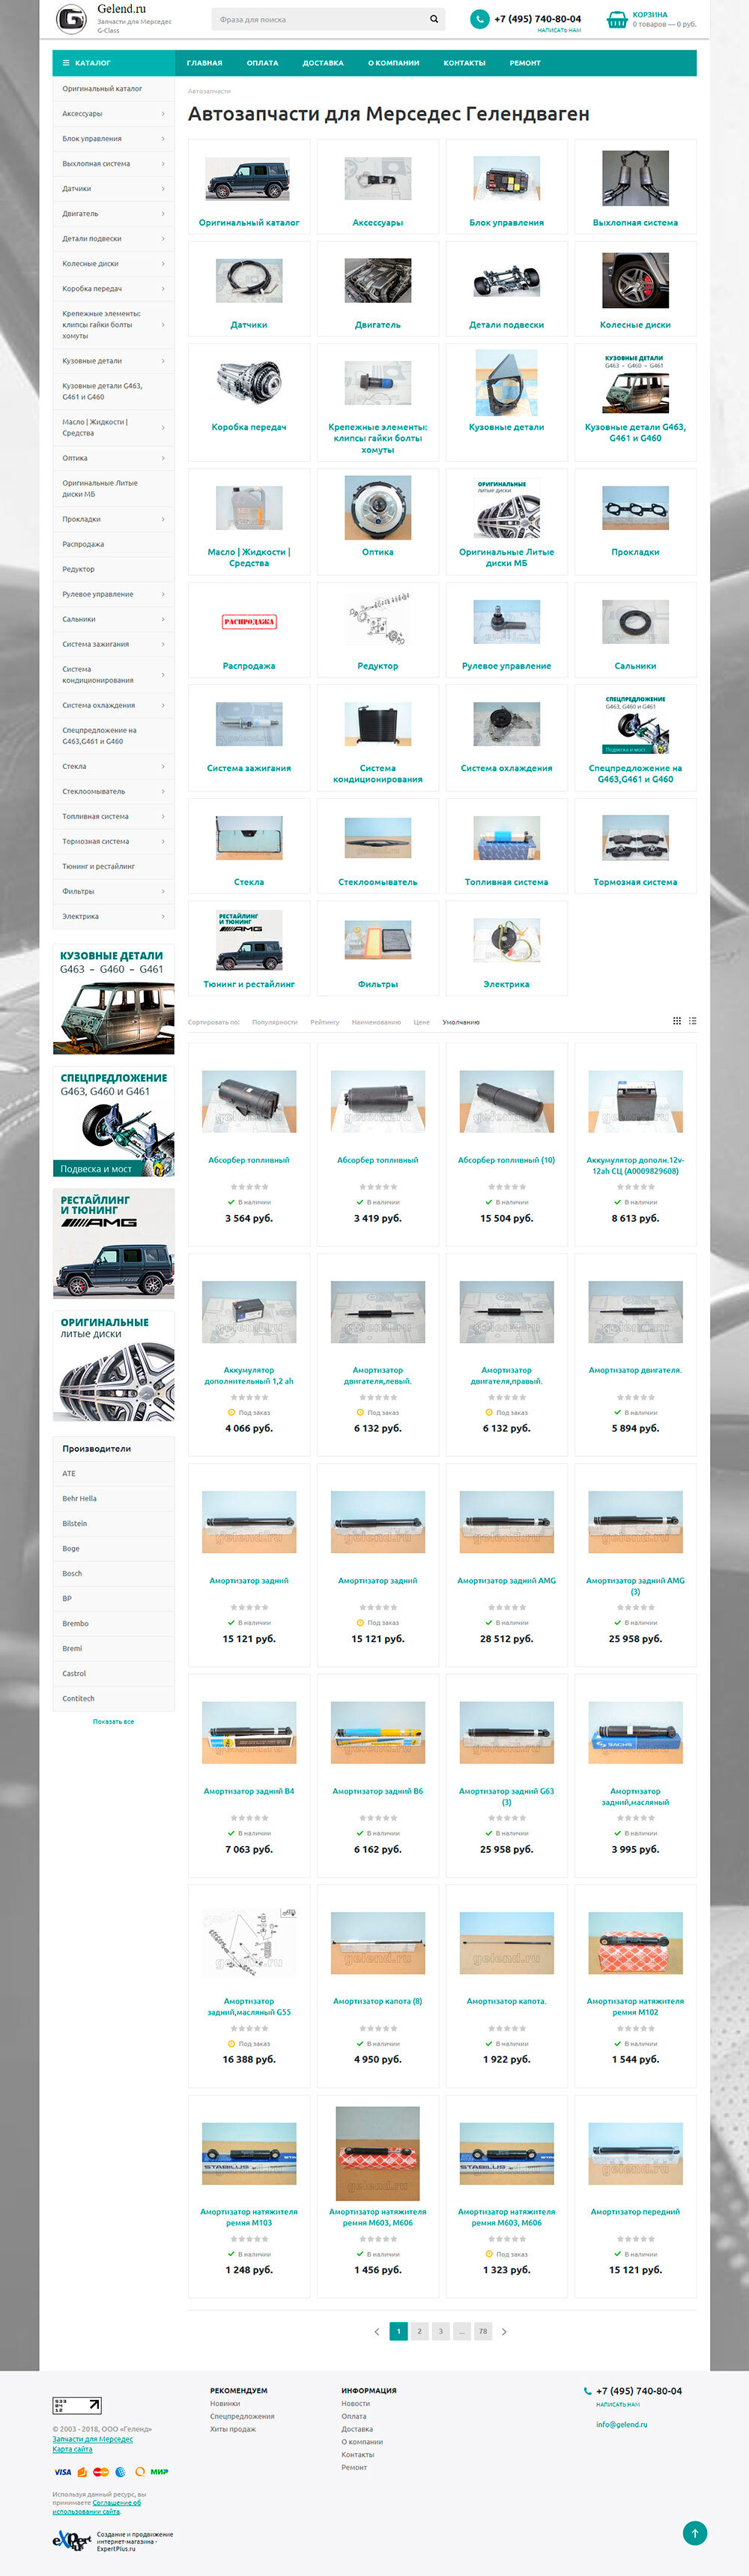Click the Gelend.ru logo icon
The image size is (749, 2576).
[x=71, y=18]
